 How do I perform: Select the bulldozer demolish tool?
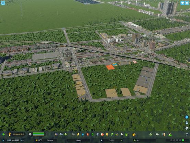pyautogui.click(x=30, y=134)
